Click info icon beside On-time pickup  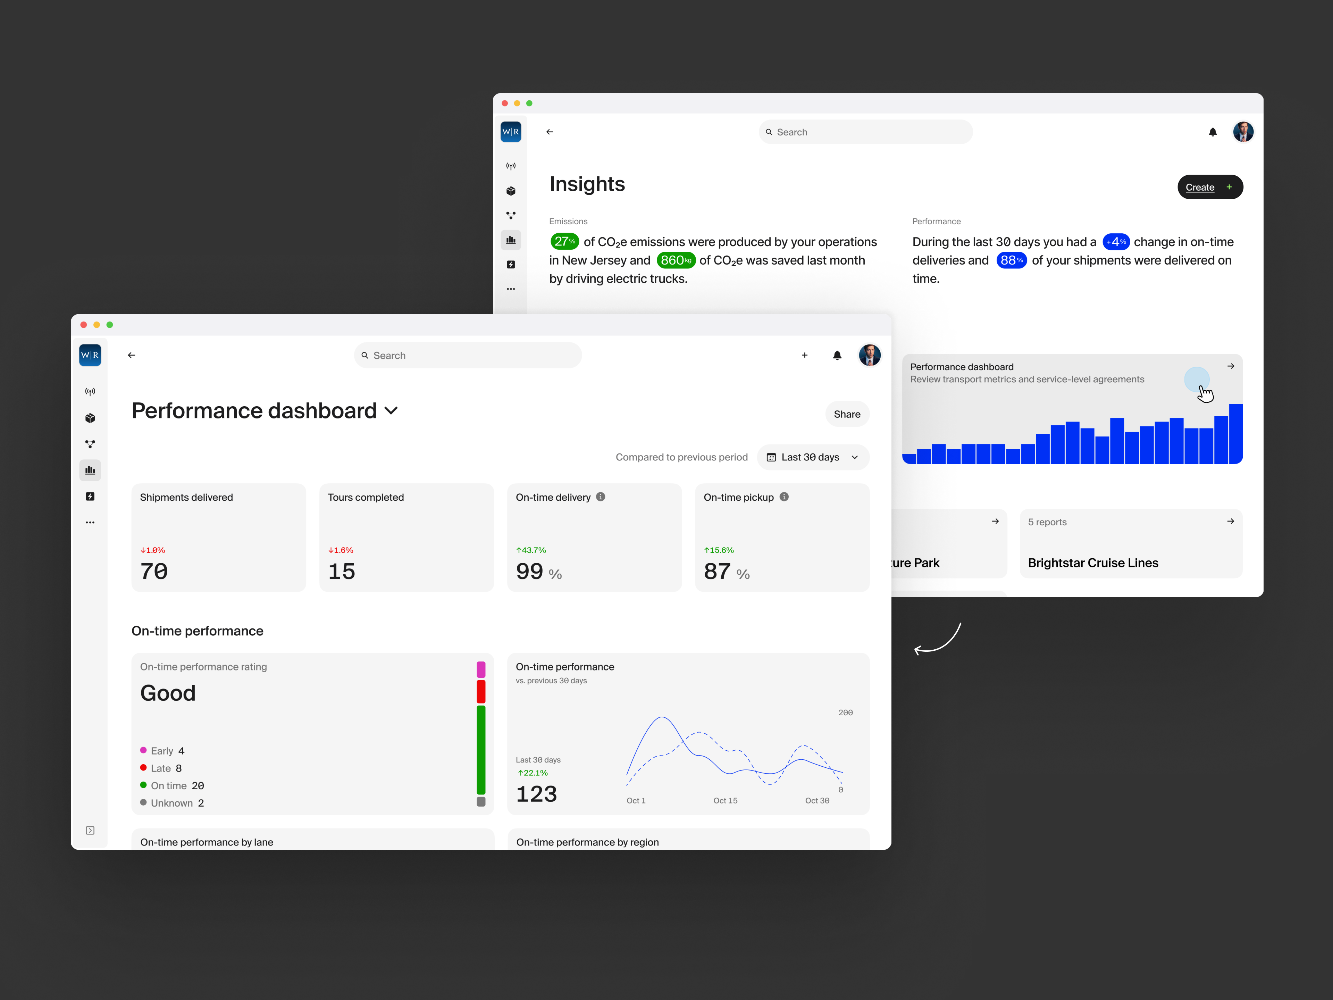coord(784,497)
